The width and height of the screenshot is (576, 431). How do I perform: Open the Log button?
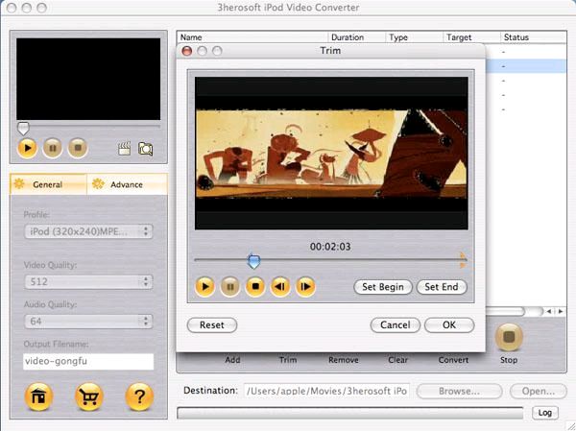coord(544,413)
